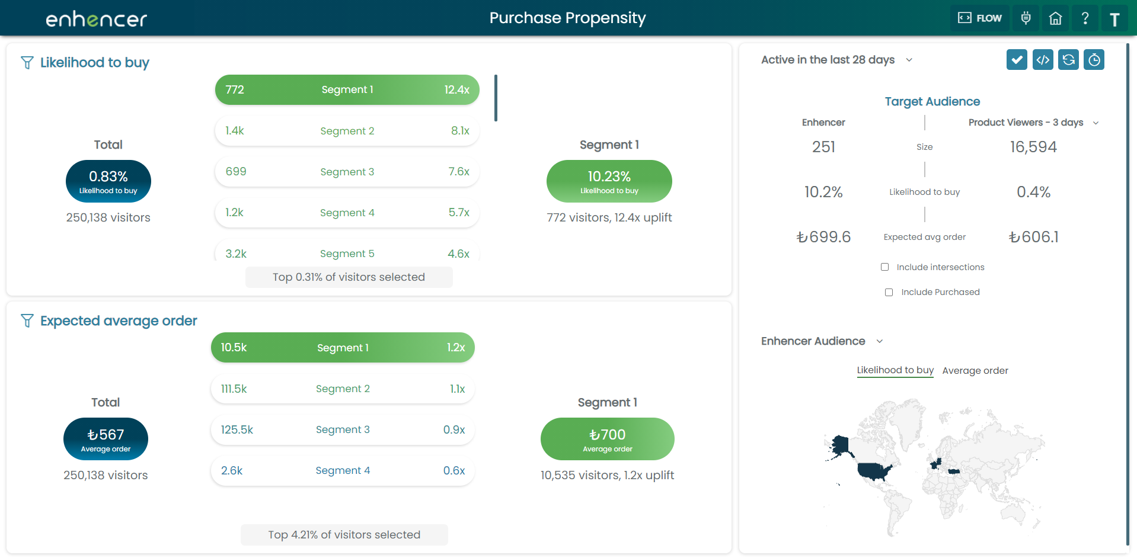Click 772 visitors, 12.4x uplift text

pyautogui.click(x=609, y=217)
